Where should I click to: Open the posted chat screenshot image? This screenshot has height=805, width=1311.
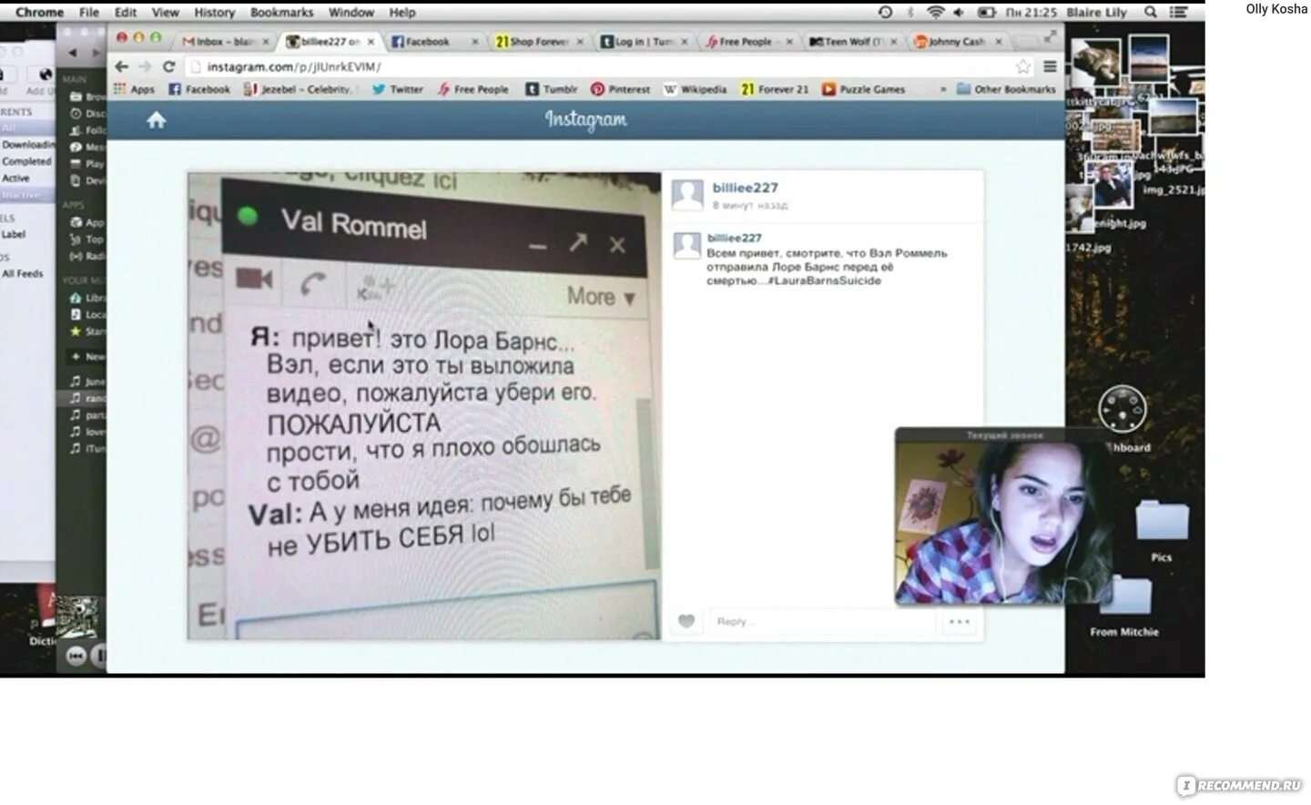424,406
